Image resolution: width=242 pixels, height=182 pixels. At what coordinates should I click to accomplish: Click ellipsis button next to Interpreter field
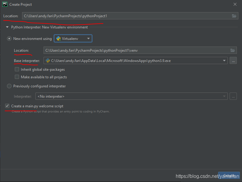point(233,96)
